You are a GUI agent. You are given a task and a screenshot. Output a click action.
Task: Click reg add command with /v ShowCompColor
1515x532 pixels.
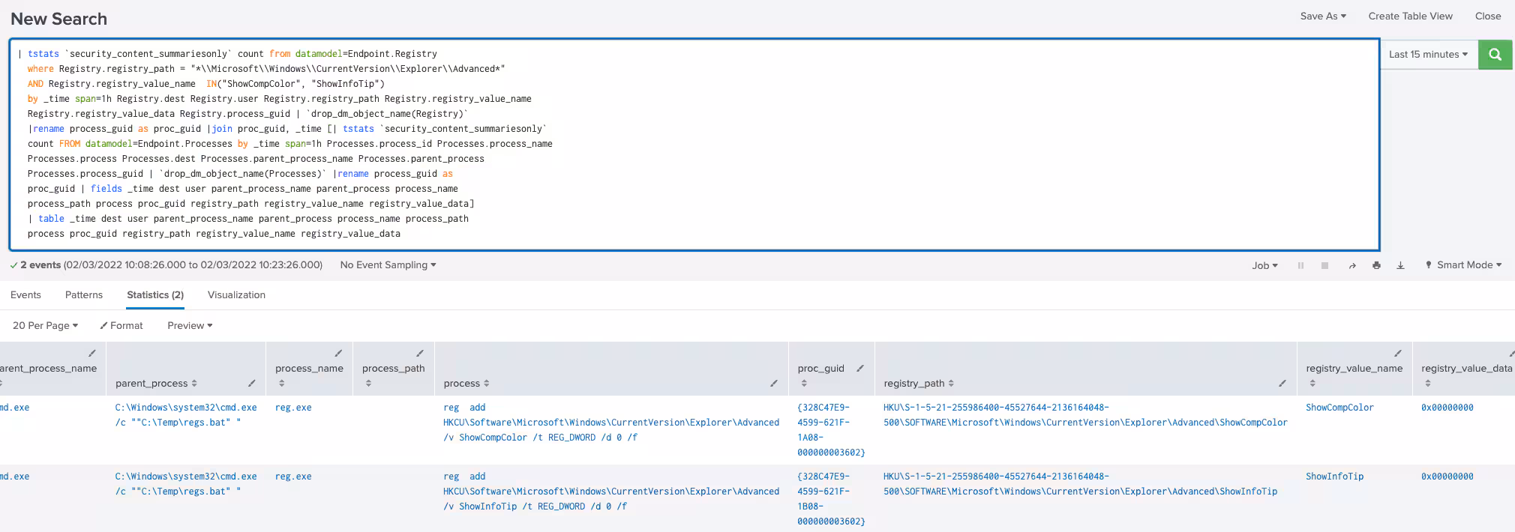coord(611,423)
